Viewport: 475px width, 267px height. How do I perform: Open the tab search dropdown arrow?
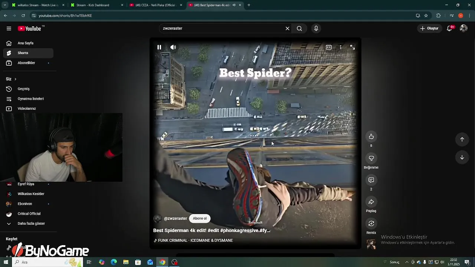(5, 5)
